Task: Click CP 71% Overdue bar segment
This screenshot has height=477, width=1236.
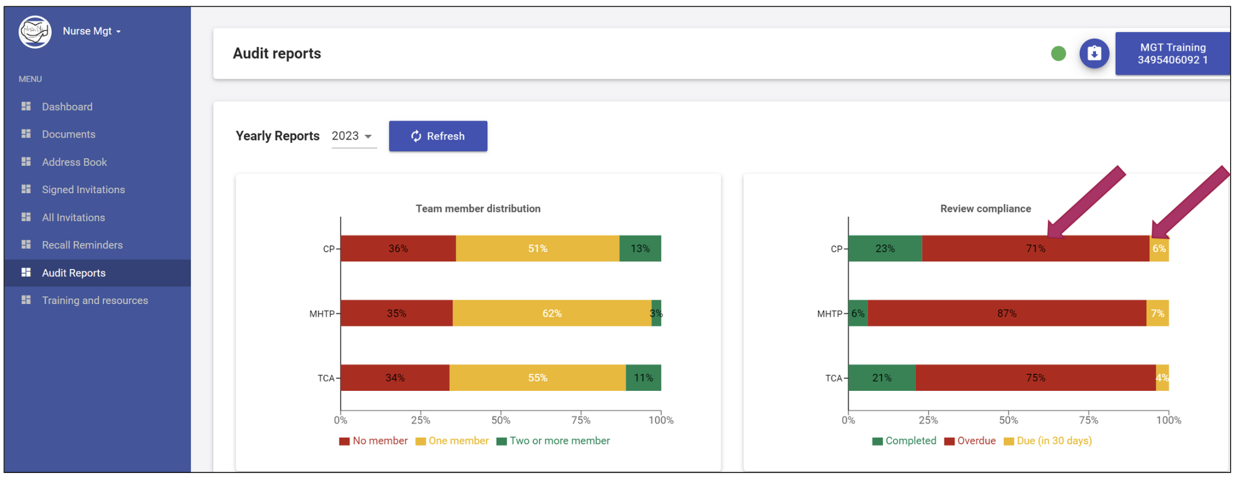Action: pos(1035,248)
